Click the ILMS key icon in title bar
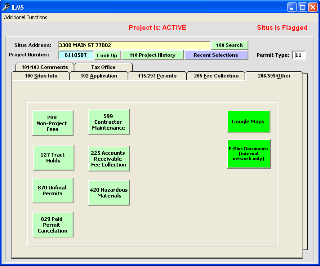The image size is (320, 266). [x=6, y=7]
